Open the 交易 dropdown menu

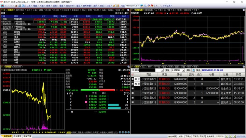29,6
